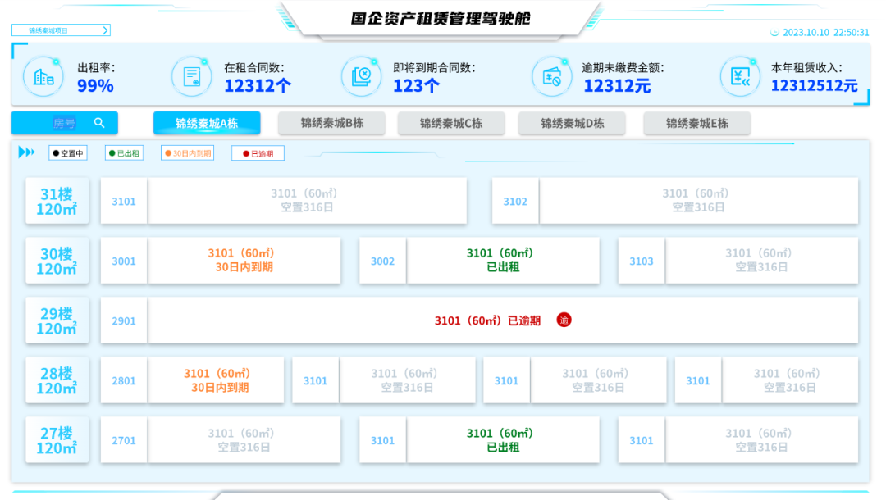Select the expiring-contract icon next to 即将到期合同数
The height and width of the screenshot is (500, 886).
point(361,76)
